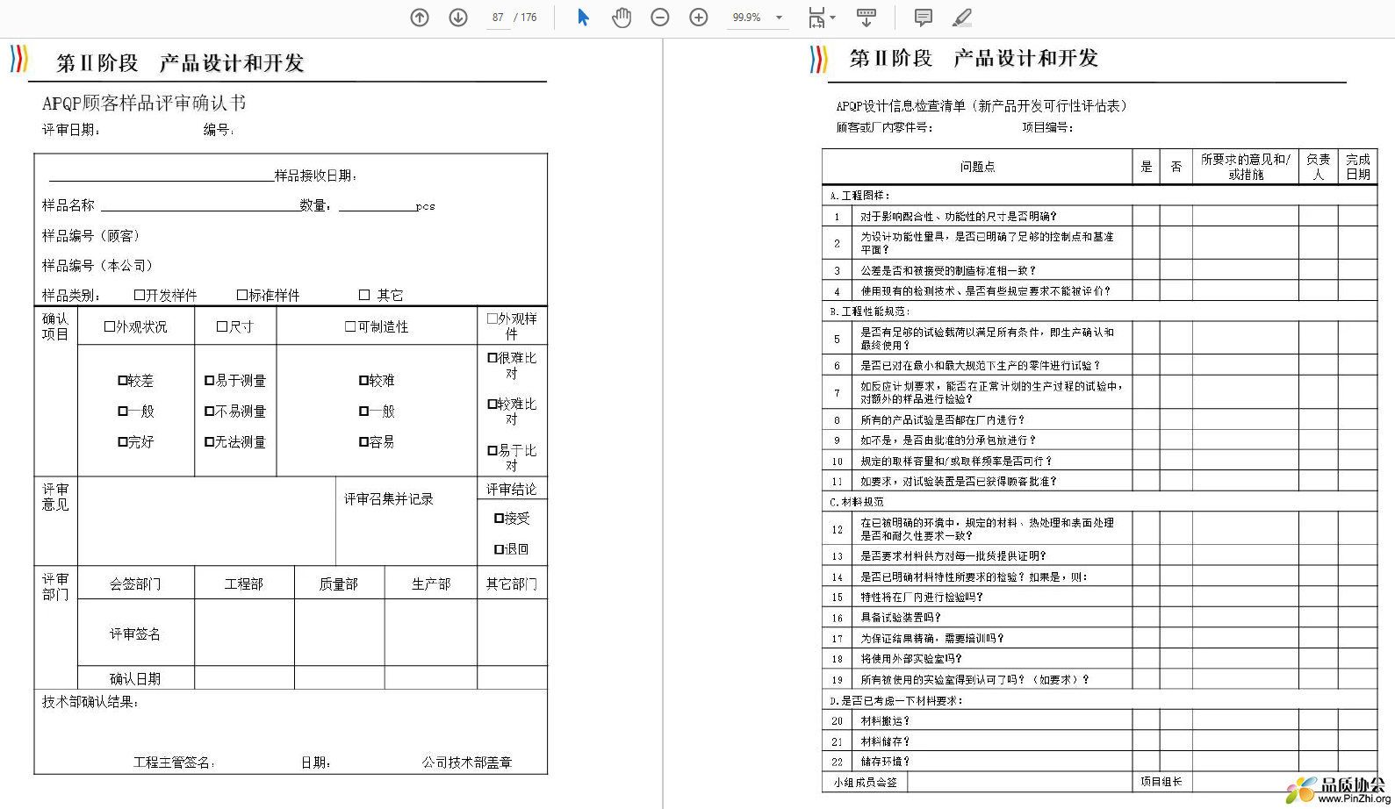Check the 无法测量 box
Screen dimensions: 1395x809
[209, 442]
